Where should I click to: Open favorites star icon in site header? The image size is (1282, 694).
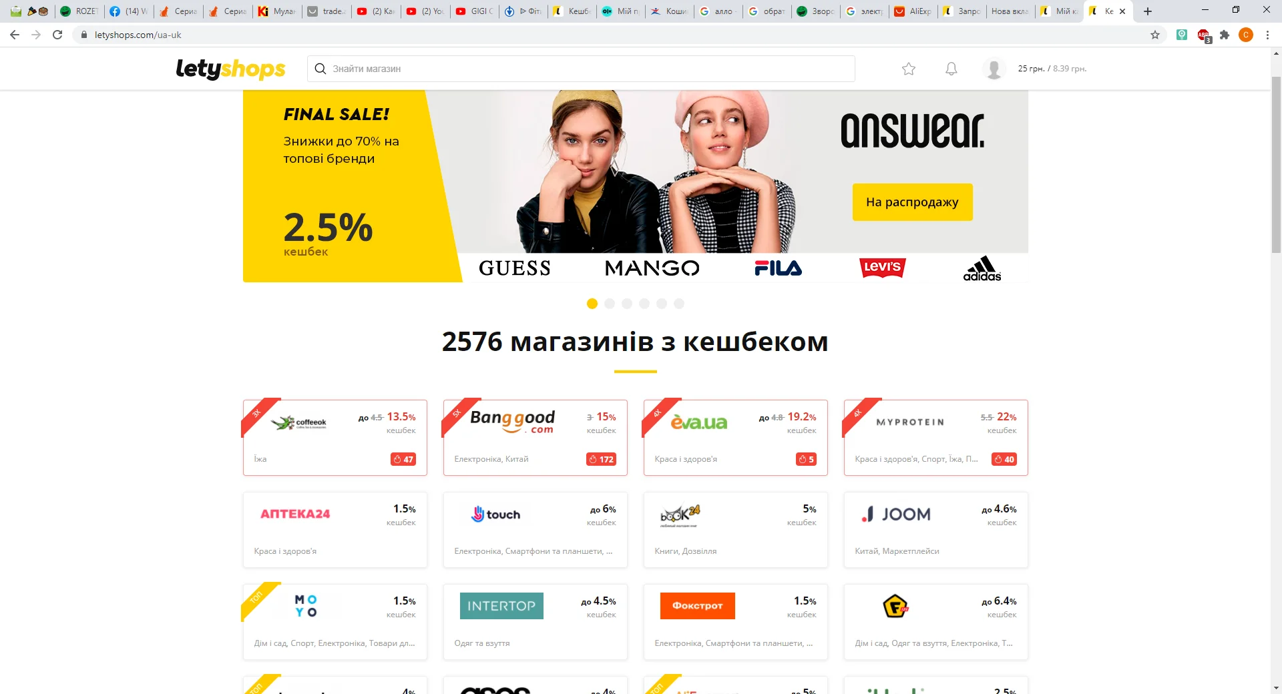908,69
